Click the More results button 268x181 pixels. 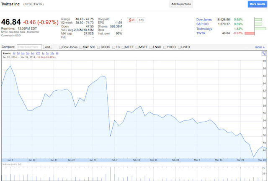coord(257,4)
